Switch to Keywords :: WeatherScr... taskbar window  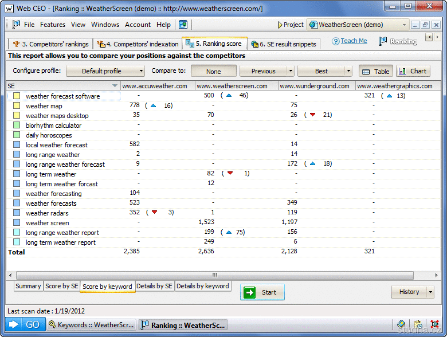pyautogui.click(x=91, y=325)
